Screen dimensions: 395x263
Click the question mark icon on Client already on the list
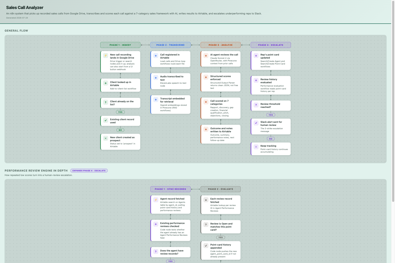click(105, 102)
